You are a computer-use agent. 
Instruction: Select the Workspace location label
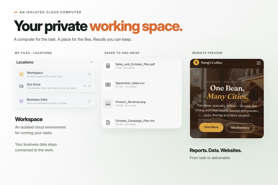tap(35, 73)
